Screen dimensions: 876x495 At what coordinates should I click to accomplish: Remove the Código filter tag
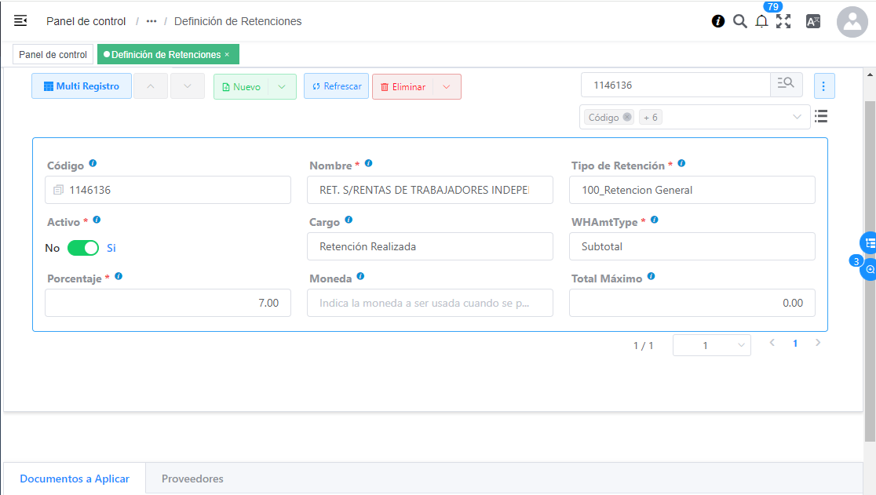[x=627, y=117]
